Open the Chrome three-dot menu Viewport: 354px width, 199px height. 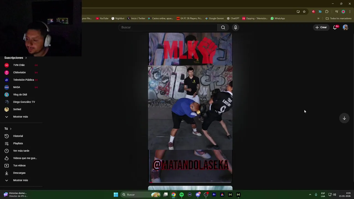pos(350,12)
